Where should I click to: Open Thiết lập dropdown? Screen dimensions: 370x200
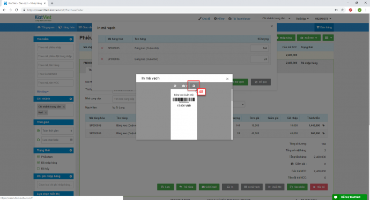(302, 19)
